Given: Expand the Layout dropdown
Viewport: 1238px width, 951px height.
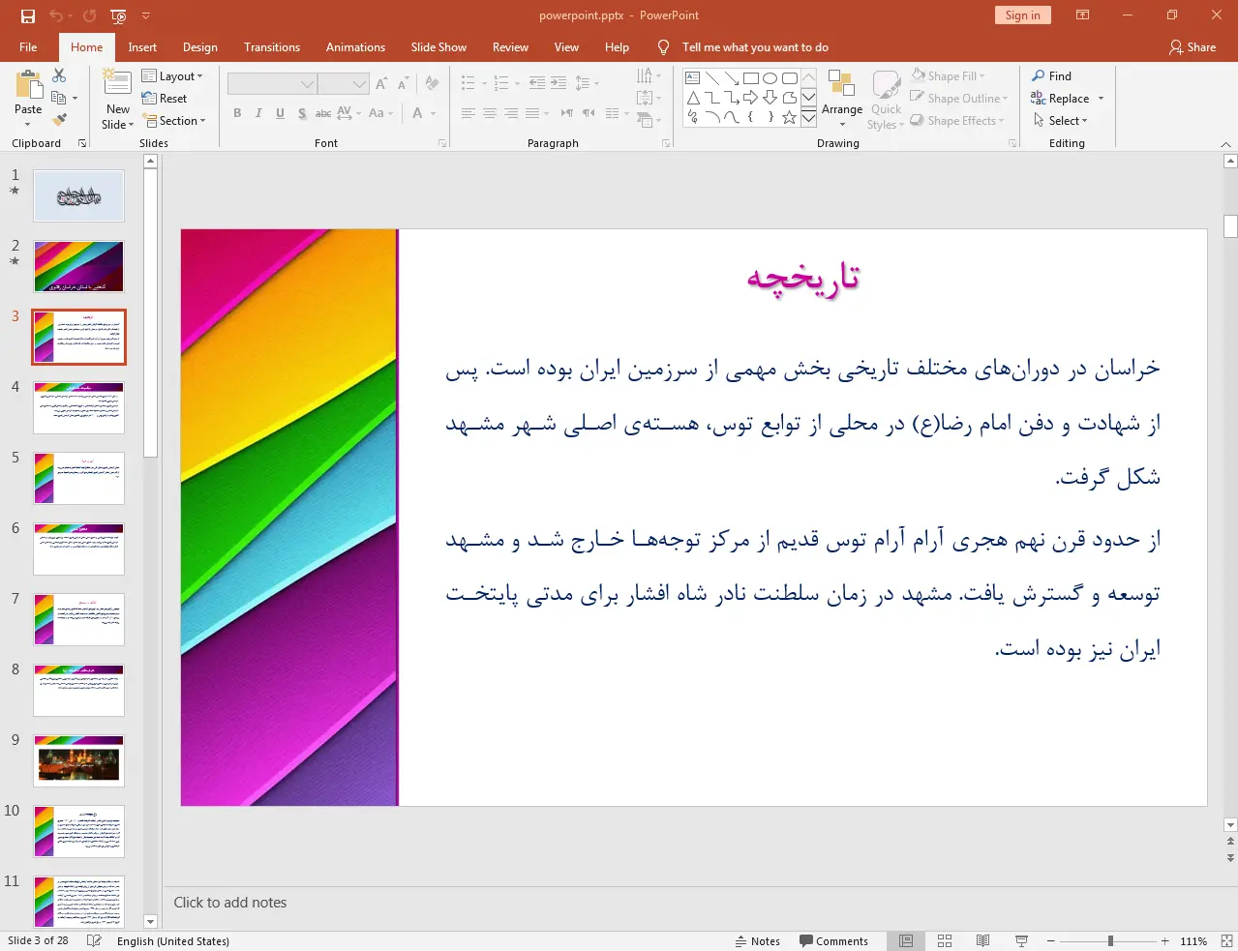Looking at the screenshot, I should [x=172, y=76].
